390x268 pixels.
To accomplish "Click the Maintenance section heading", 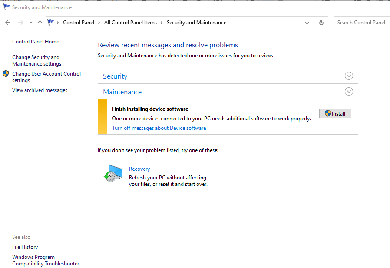I will pos(122,92).
